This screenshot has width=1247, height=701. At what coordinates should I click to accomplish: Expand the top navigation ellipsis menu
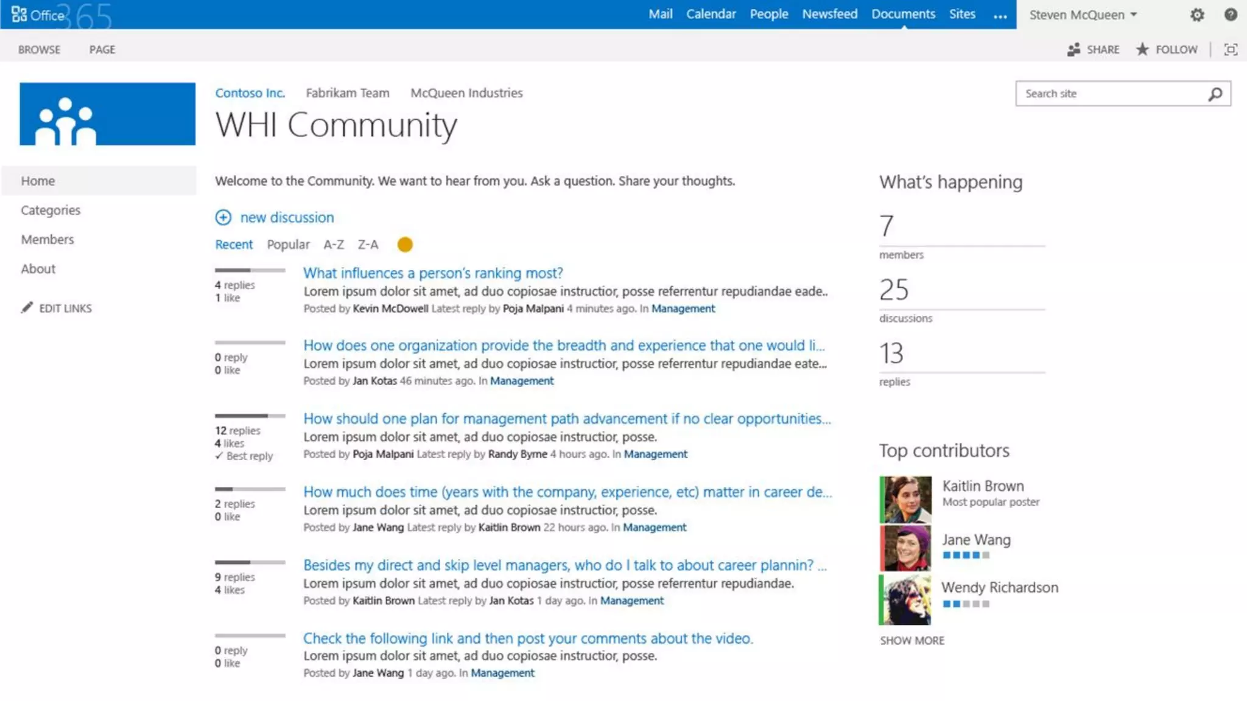click(x=1000, y=16)
